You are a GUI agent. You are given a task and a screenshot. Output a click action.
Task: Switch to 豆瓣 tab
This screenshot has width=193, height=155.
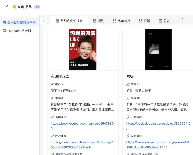coord(144,21)
